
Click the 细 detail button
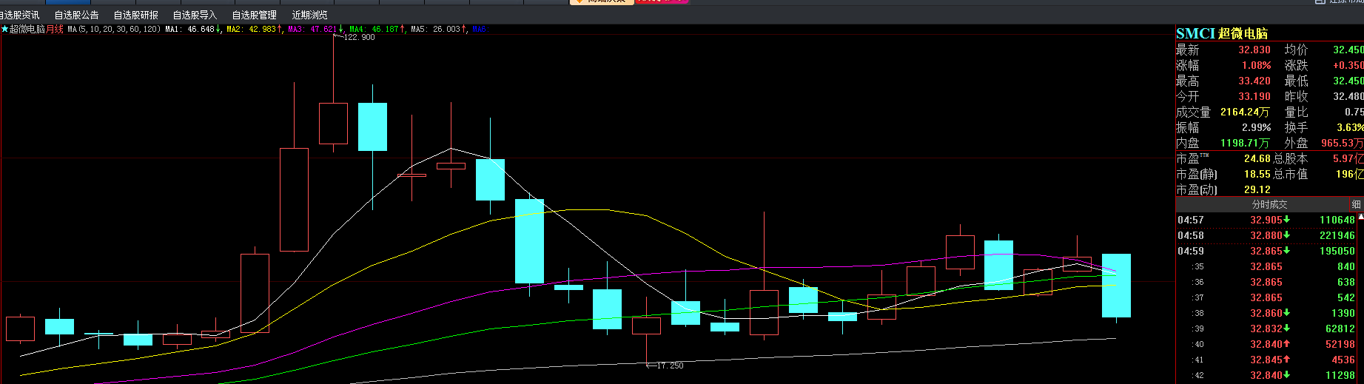tap(1356, 204)
